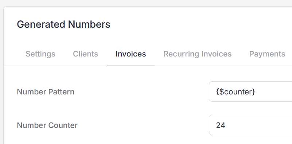Viewport: 292px width, 144px height.
Task: Click the word Counter in field label
Action: tap(63, 125)
